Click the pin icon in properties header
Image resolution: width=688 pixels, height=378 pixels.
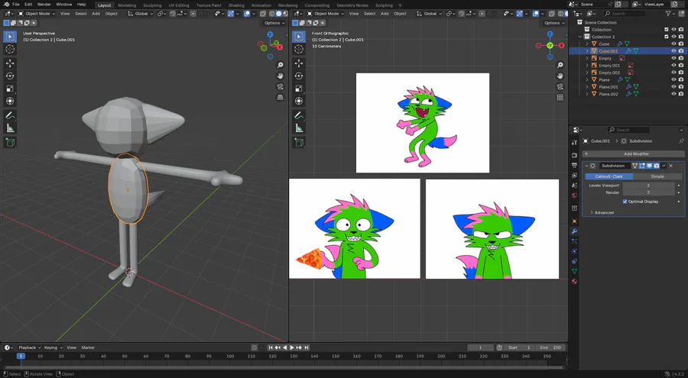pyautogui.click(x=681, y=141)
